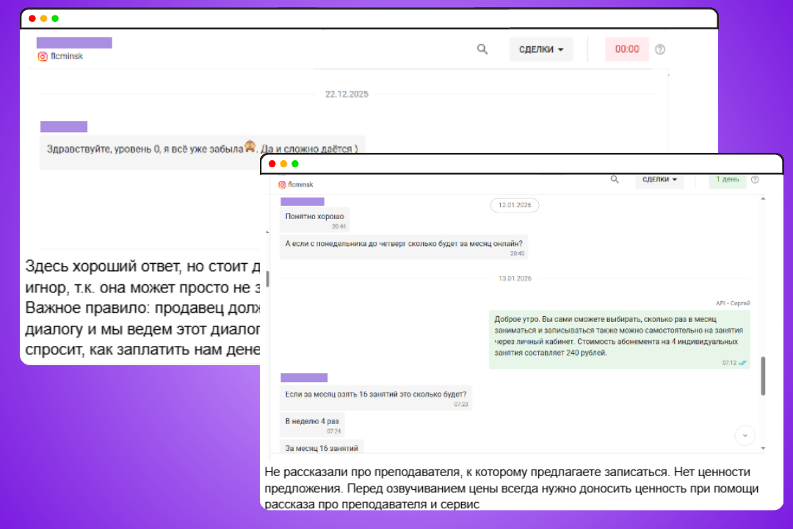The image size is (793, 529).
Task: Click the '22.12.2025' date separator
Action: [x=346, y=94]
